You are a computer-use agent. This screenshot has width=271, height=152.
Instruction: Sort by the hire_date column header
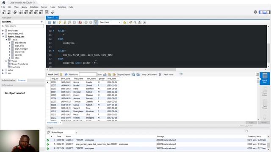[x=112, y=79]
